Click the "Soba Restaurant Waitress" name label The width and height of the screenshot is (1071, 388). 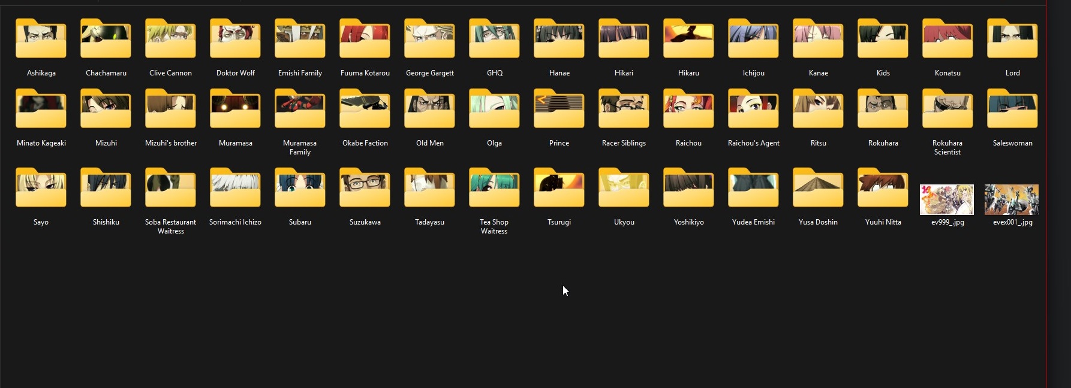coord(170,226)
